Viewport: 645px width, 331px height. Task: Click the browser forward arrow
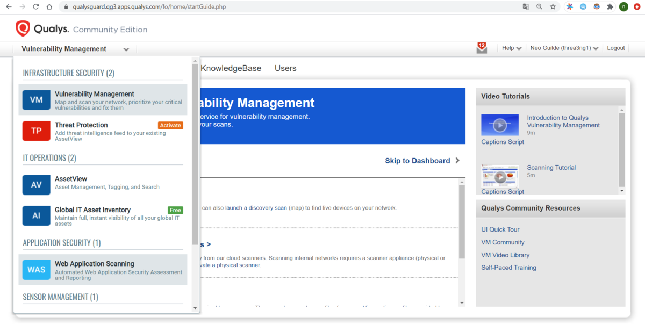[x=22, y=7]
